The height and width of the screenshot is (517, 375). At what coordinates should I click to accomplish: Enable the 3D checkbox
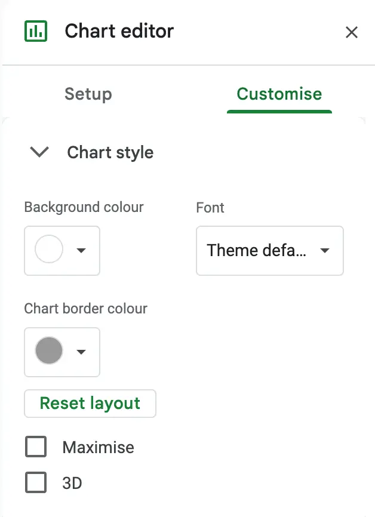pyautogui.click(x=35, y=482)
